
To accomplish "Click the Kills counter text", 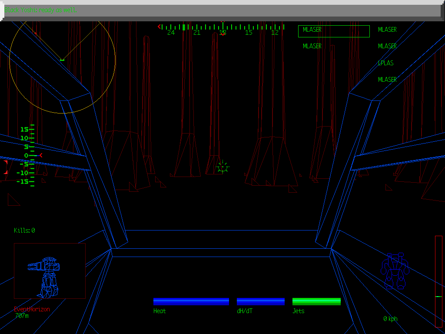I will pos(24,230).
